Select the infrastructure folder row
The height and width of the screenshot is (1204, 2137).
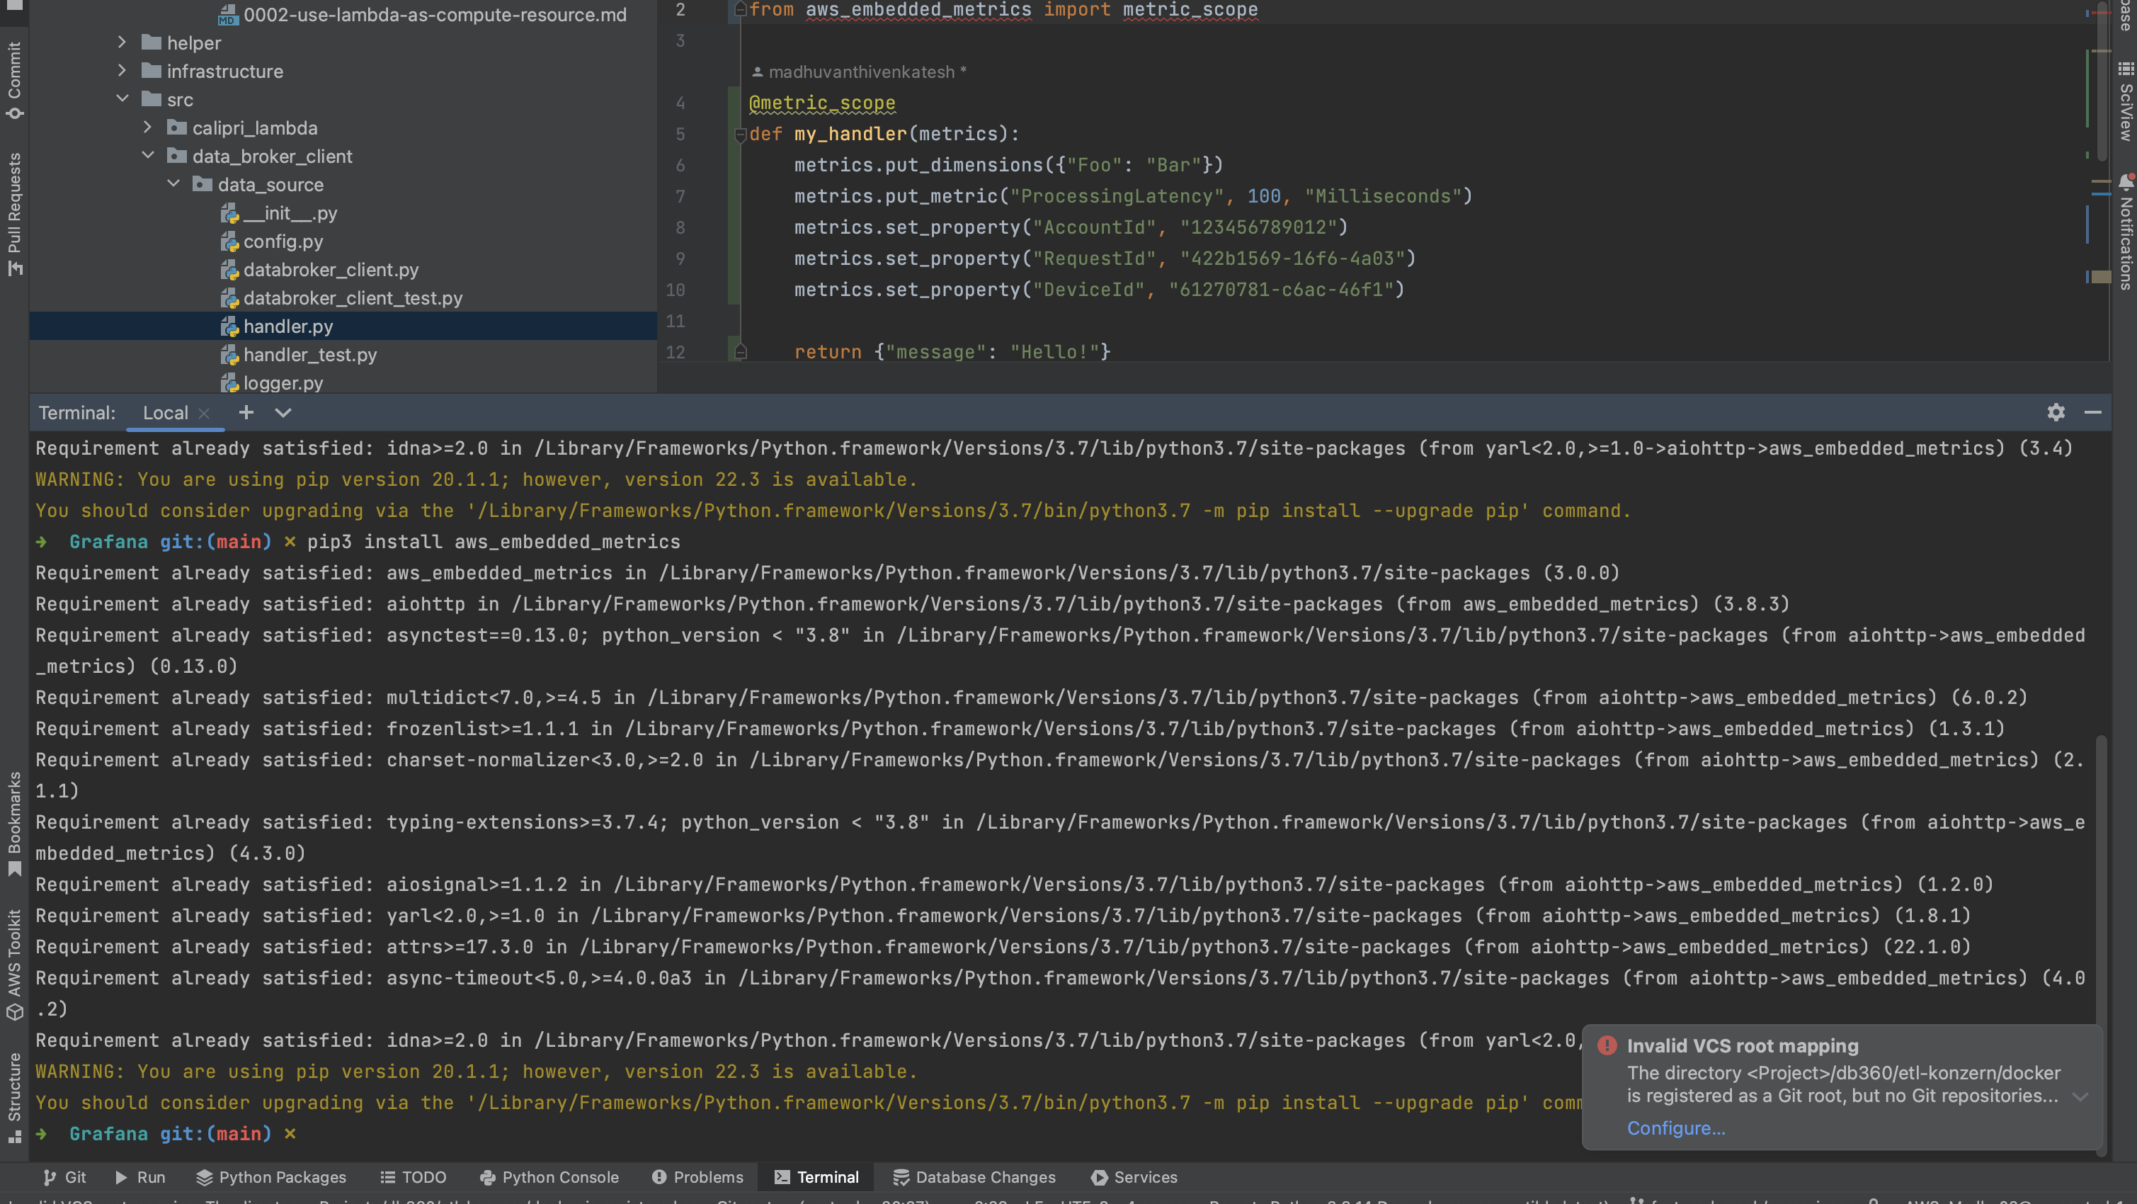[x=343, y=72]
